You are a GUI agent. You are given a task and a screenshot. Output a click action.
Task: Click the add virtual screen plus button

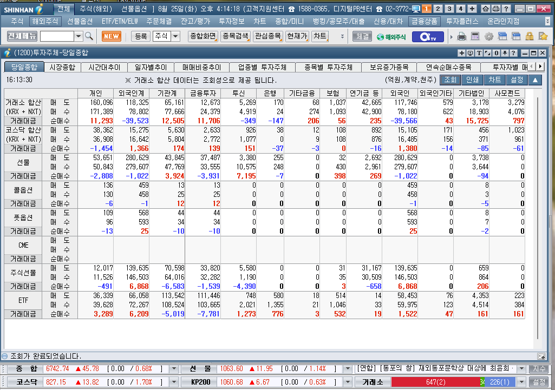tap(472, 9)
